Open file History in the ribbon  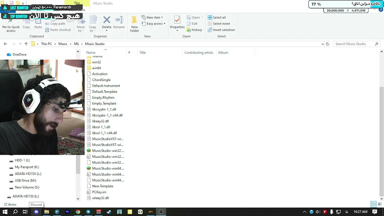tap(194, 30)
